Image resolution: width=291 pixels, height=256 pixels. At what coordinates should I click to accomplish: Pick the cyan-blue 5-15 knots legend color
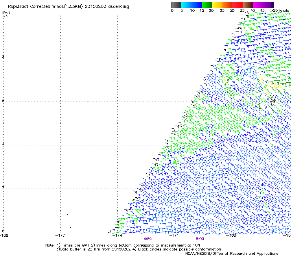pos(192,5)
